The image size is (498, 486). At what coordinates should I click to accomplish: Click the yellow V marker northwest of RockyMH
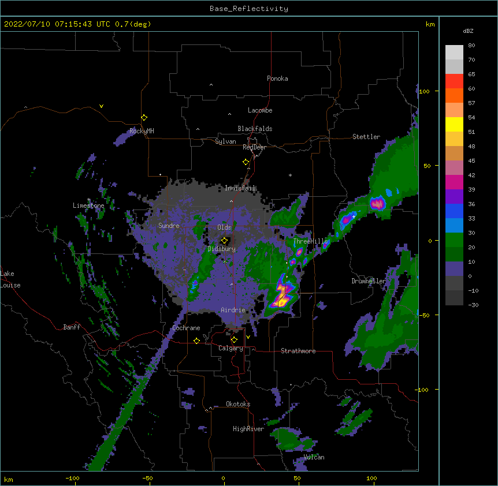click(x=101, y=106)
